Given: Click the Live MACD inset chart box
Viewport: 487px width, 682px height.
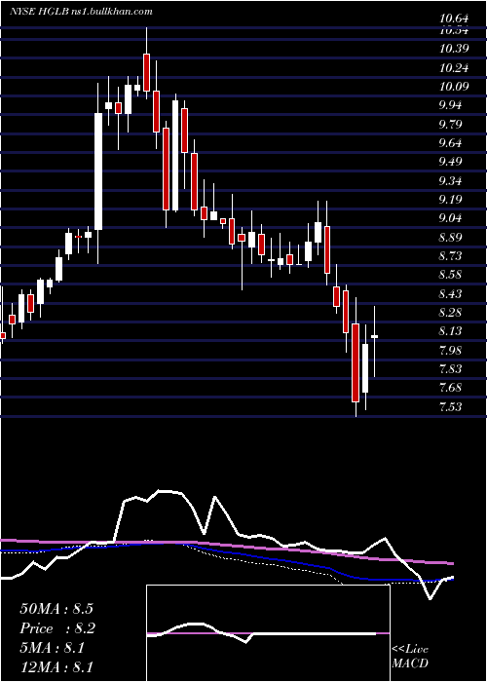Looking at the screenshot, I should 268,633.
